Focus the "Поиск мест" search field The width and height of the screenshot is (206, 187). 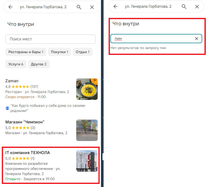tap(50, 39)
